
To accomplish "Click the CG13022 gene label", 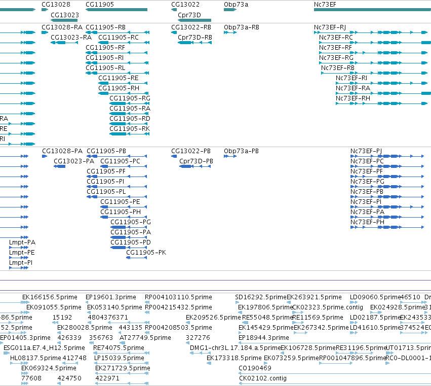I will [x=185, y=5].
